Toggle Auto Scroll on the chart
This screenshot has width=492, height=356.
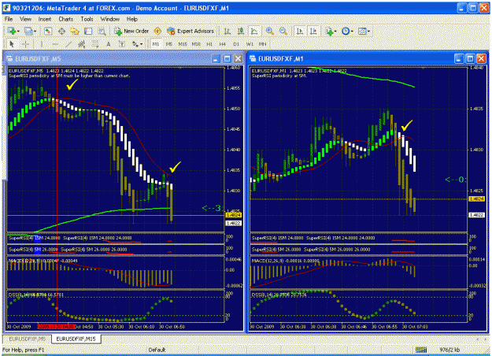click(300, 31)
